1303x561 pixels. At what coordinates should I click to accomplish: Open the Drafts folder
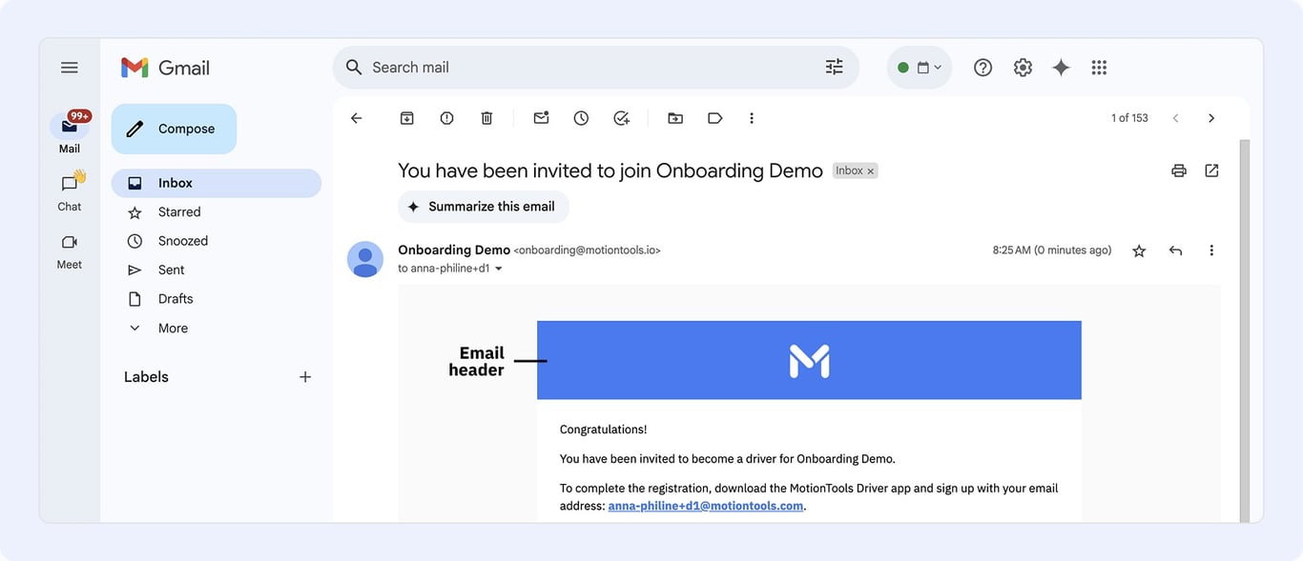click(217, 299)
